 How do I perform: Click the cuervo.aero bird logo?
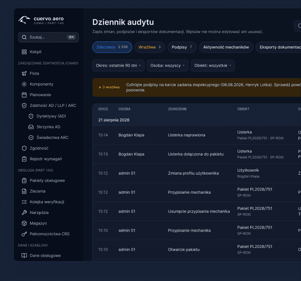24,20
